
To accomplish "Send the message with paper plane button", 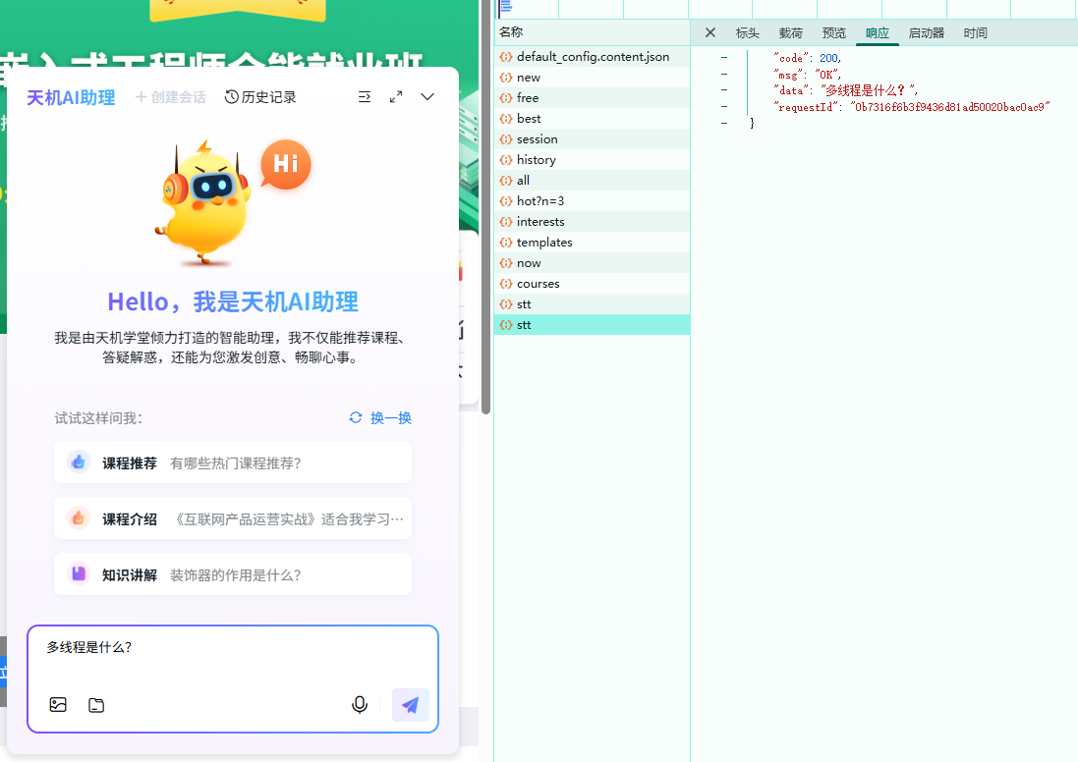I will [x=411, y=705].
